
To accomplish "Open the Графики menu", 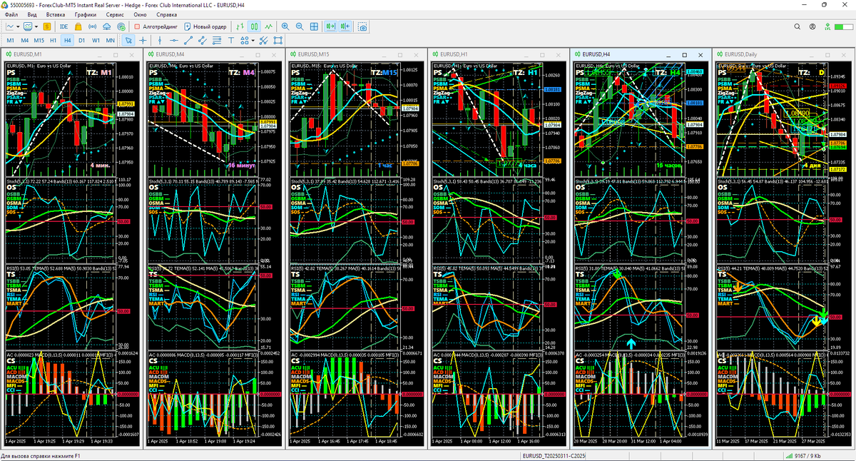I will point(85,14).
